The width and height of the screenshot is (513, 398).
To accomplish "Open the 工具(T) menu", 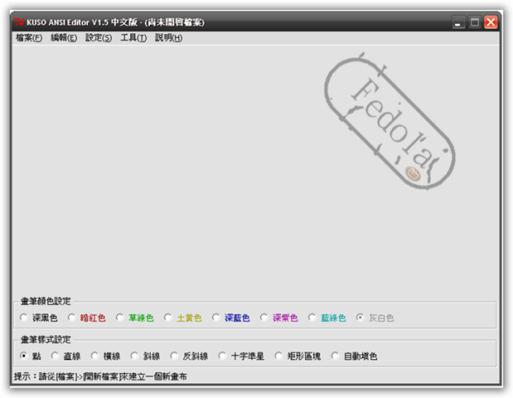I will click(133, 38).
